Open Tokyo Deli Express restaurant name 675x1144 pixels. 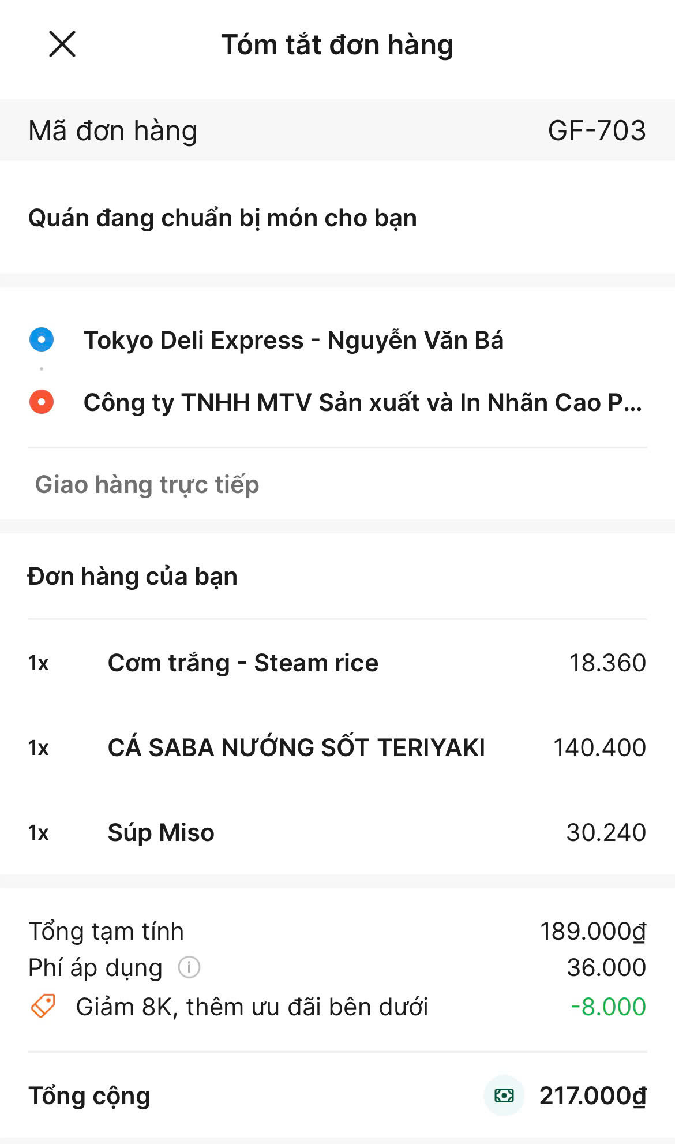(x=293, y=340)
